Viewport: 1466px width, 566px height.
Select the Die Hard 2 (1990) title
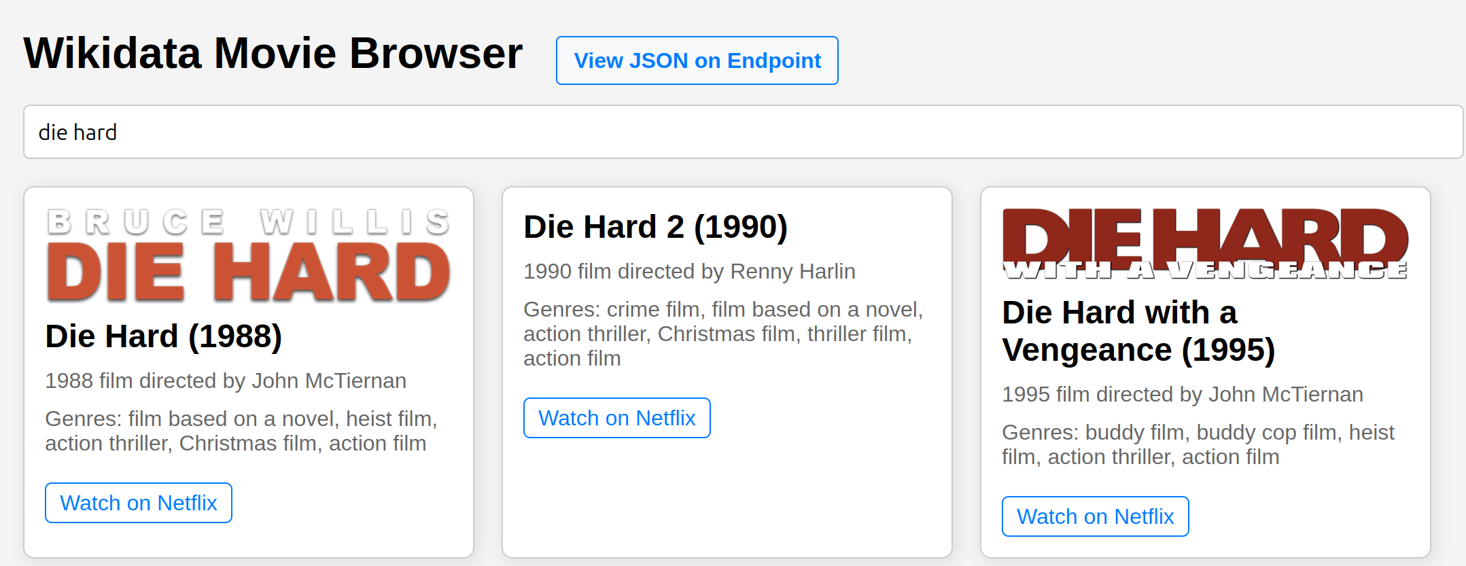coord(656,227)
